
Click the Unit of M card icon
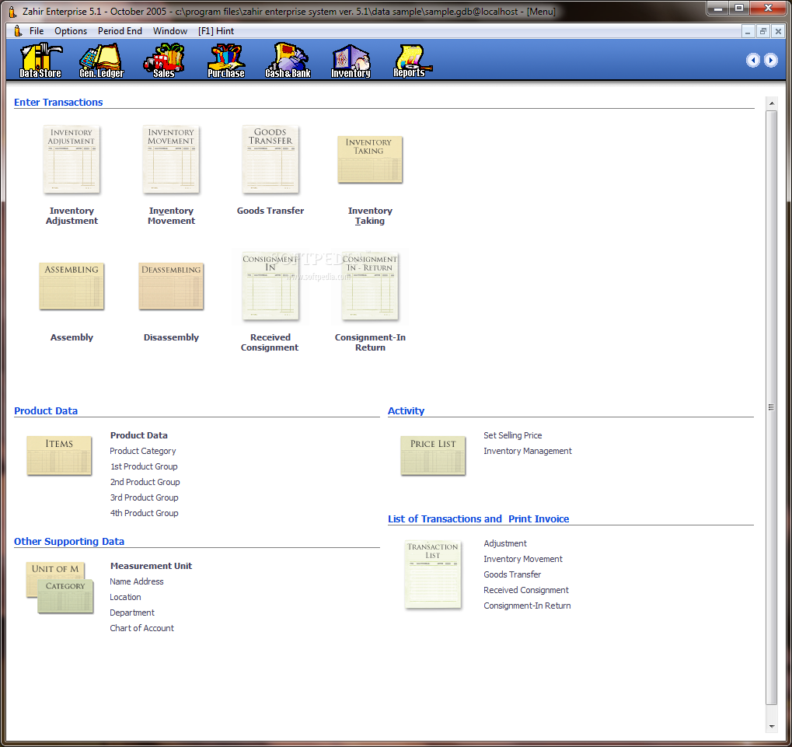[54, 569]
